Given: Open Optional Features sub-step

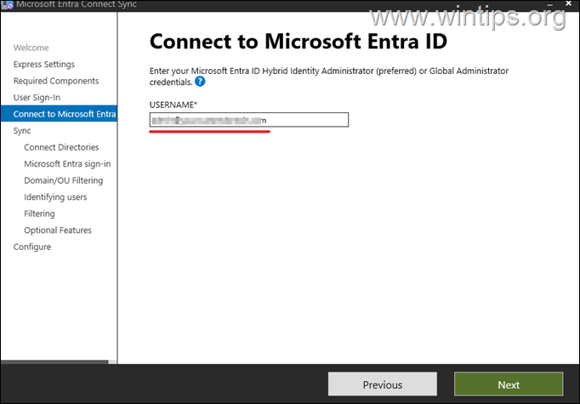Looking at the screenshot, I should (58, 230).
